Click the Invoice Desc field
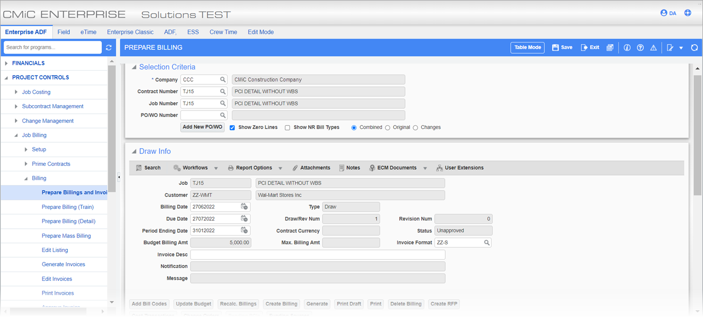The height and width of the screenshot is (317, 703). (318, 255)
